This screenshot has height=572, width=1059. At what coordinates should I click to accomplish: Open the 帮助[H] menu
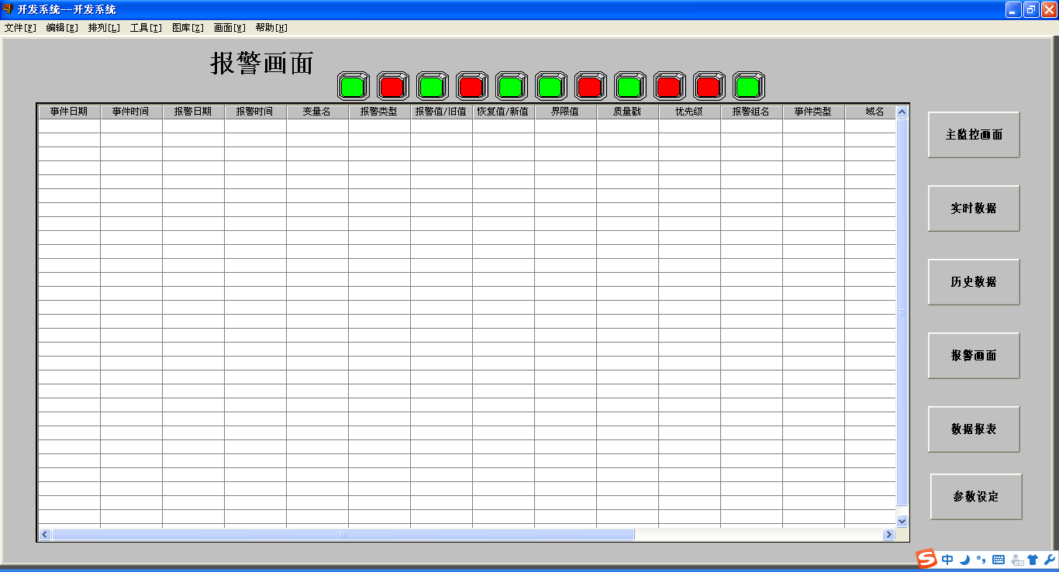pyautogui.click(x=271, y=28)
